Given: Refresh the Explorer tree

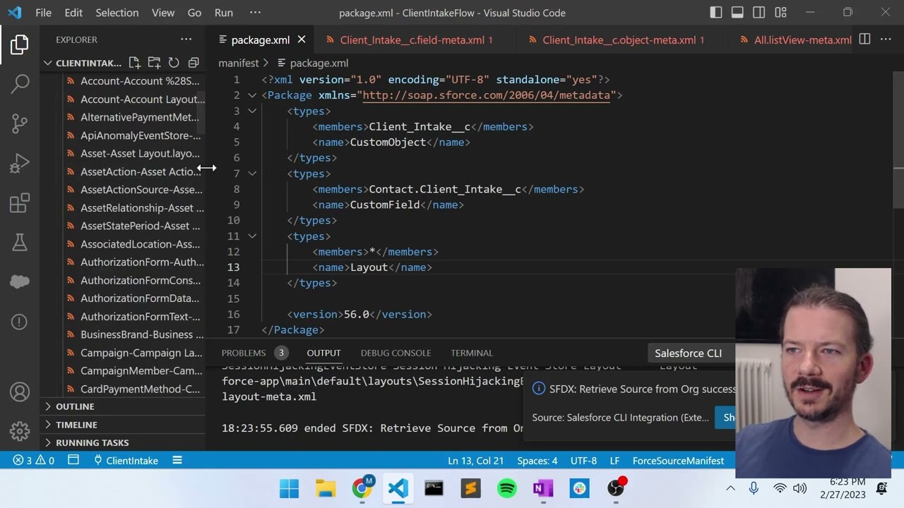Looking at the screenshot, I should pos(174,63).
